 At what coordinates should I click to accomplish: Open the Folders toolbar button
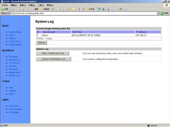tap(90, 9)
